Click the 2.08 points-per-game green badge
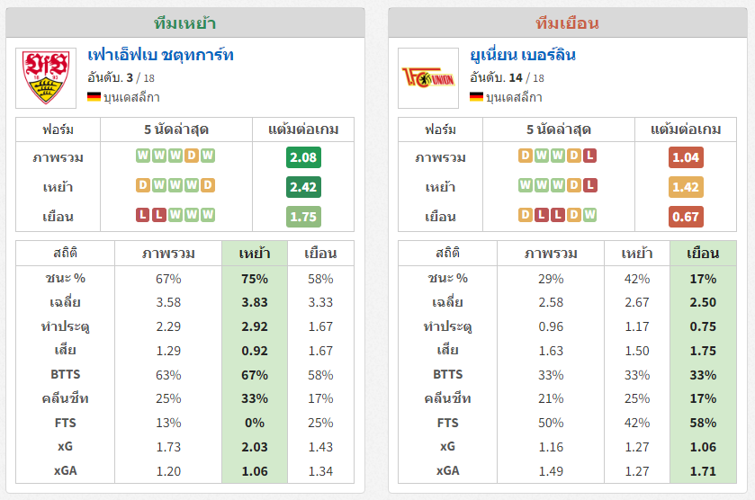 coord(303,157)
